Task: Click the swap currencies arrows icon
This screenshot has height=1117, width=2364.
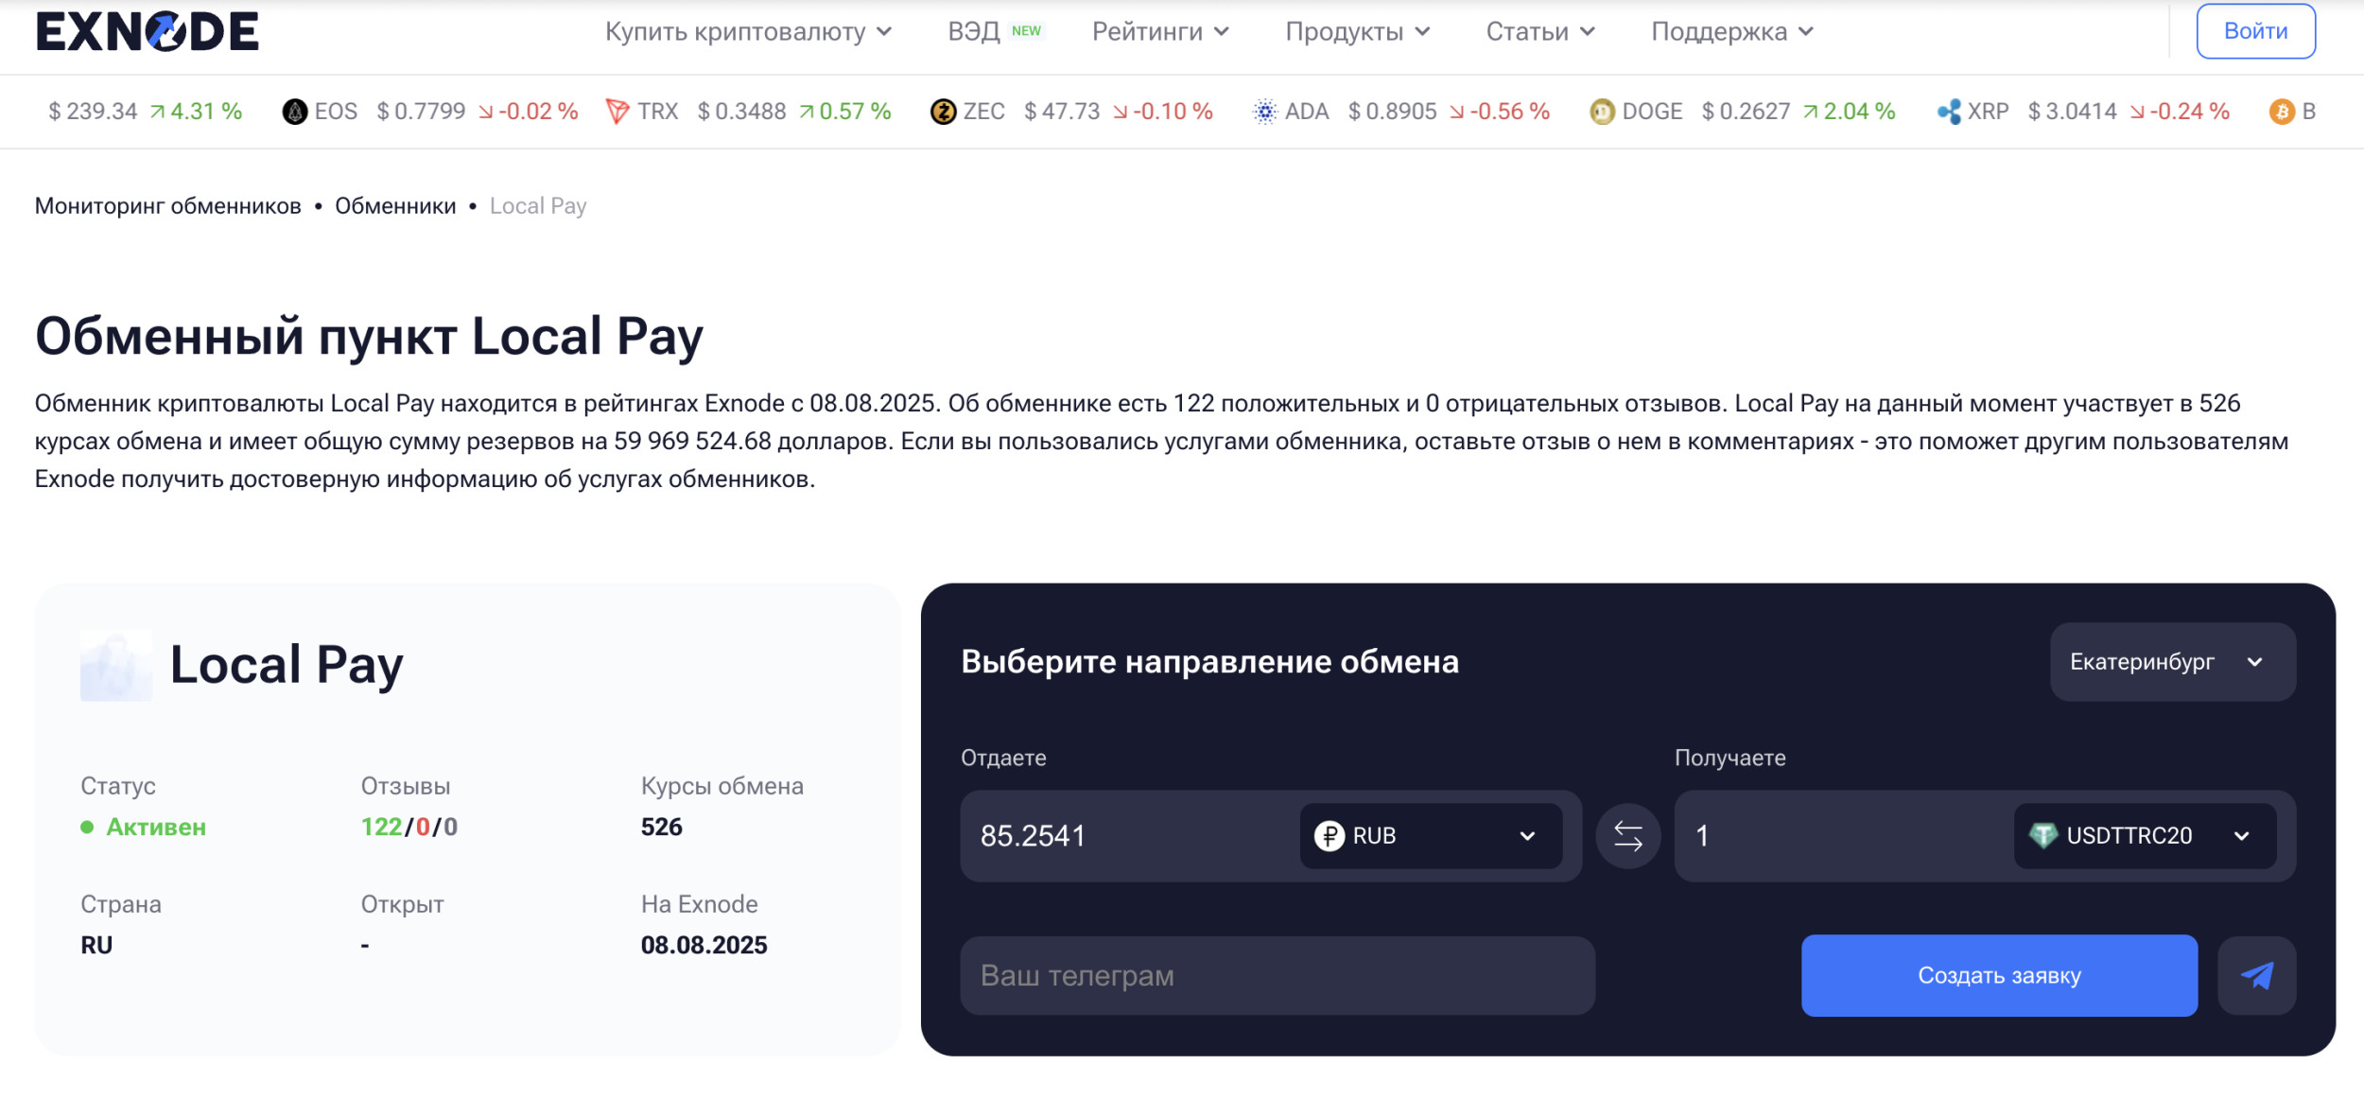Action: 1627,836
